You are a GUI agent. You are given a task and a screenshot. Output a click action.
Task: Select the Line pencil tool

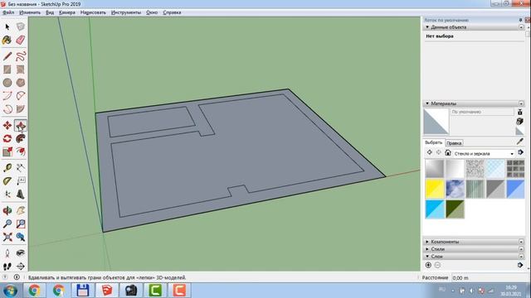point(7,56)
